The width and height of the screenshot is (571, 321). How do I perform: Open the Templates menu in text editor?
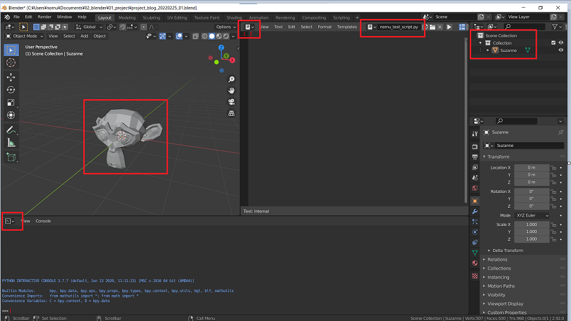pos(347,27)
